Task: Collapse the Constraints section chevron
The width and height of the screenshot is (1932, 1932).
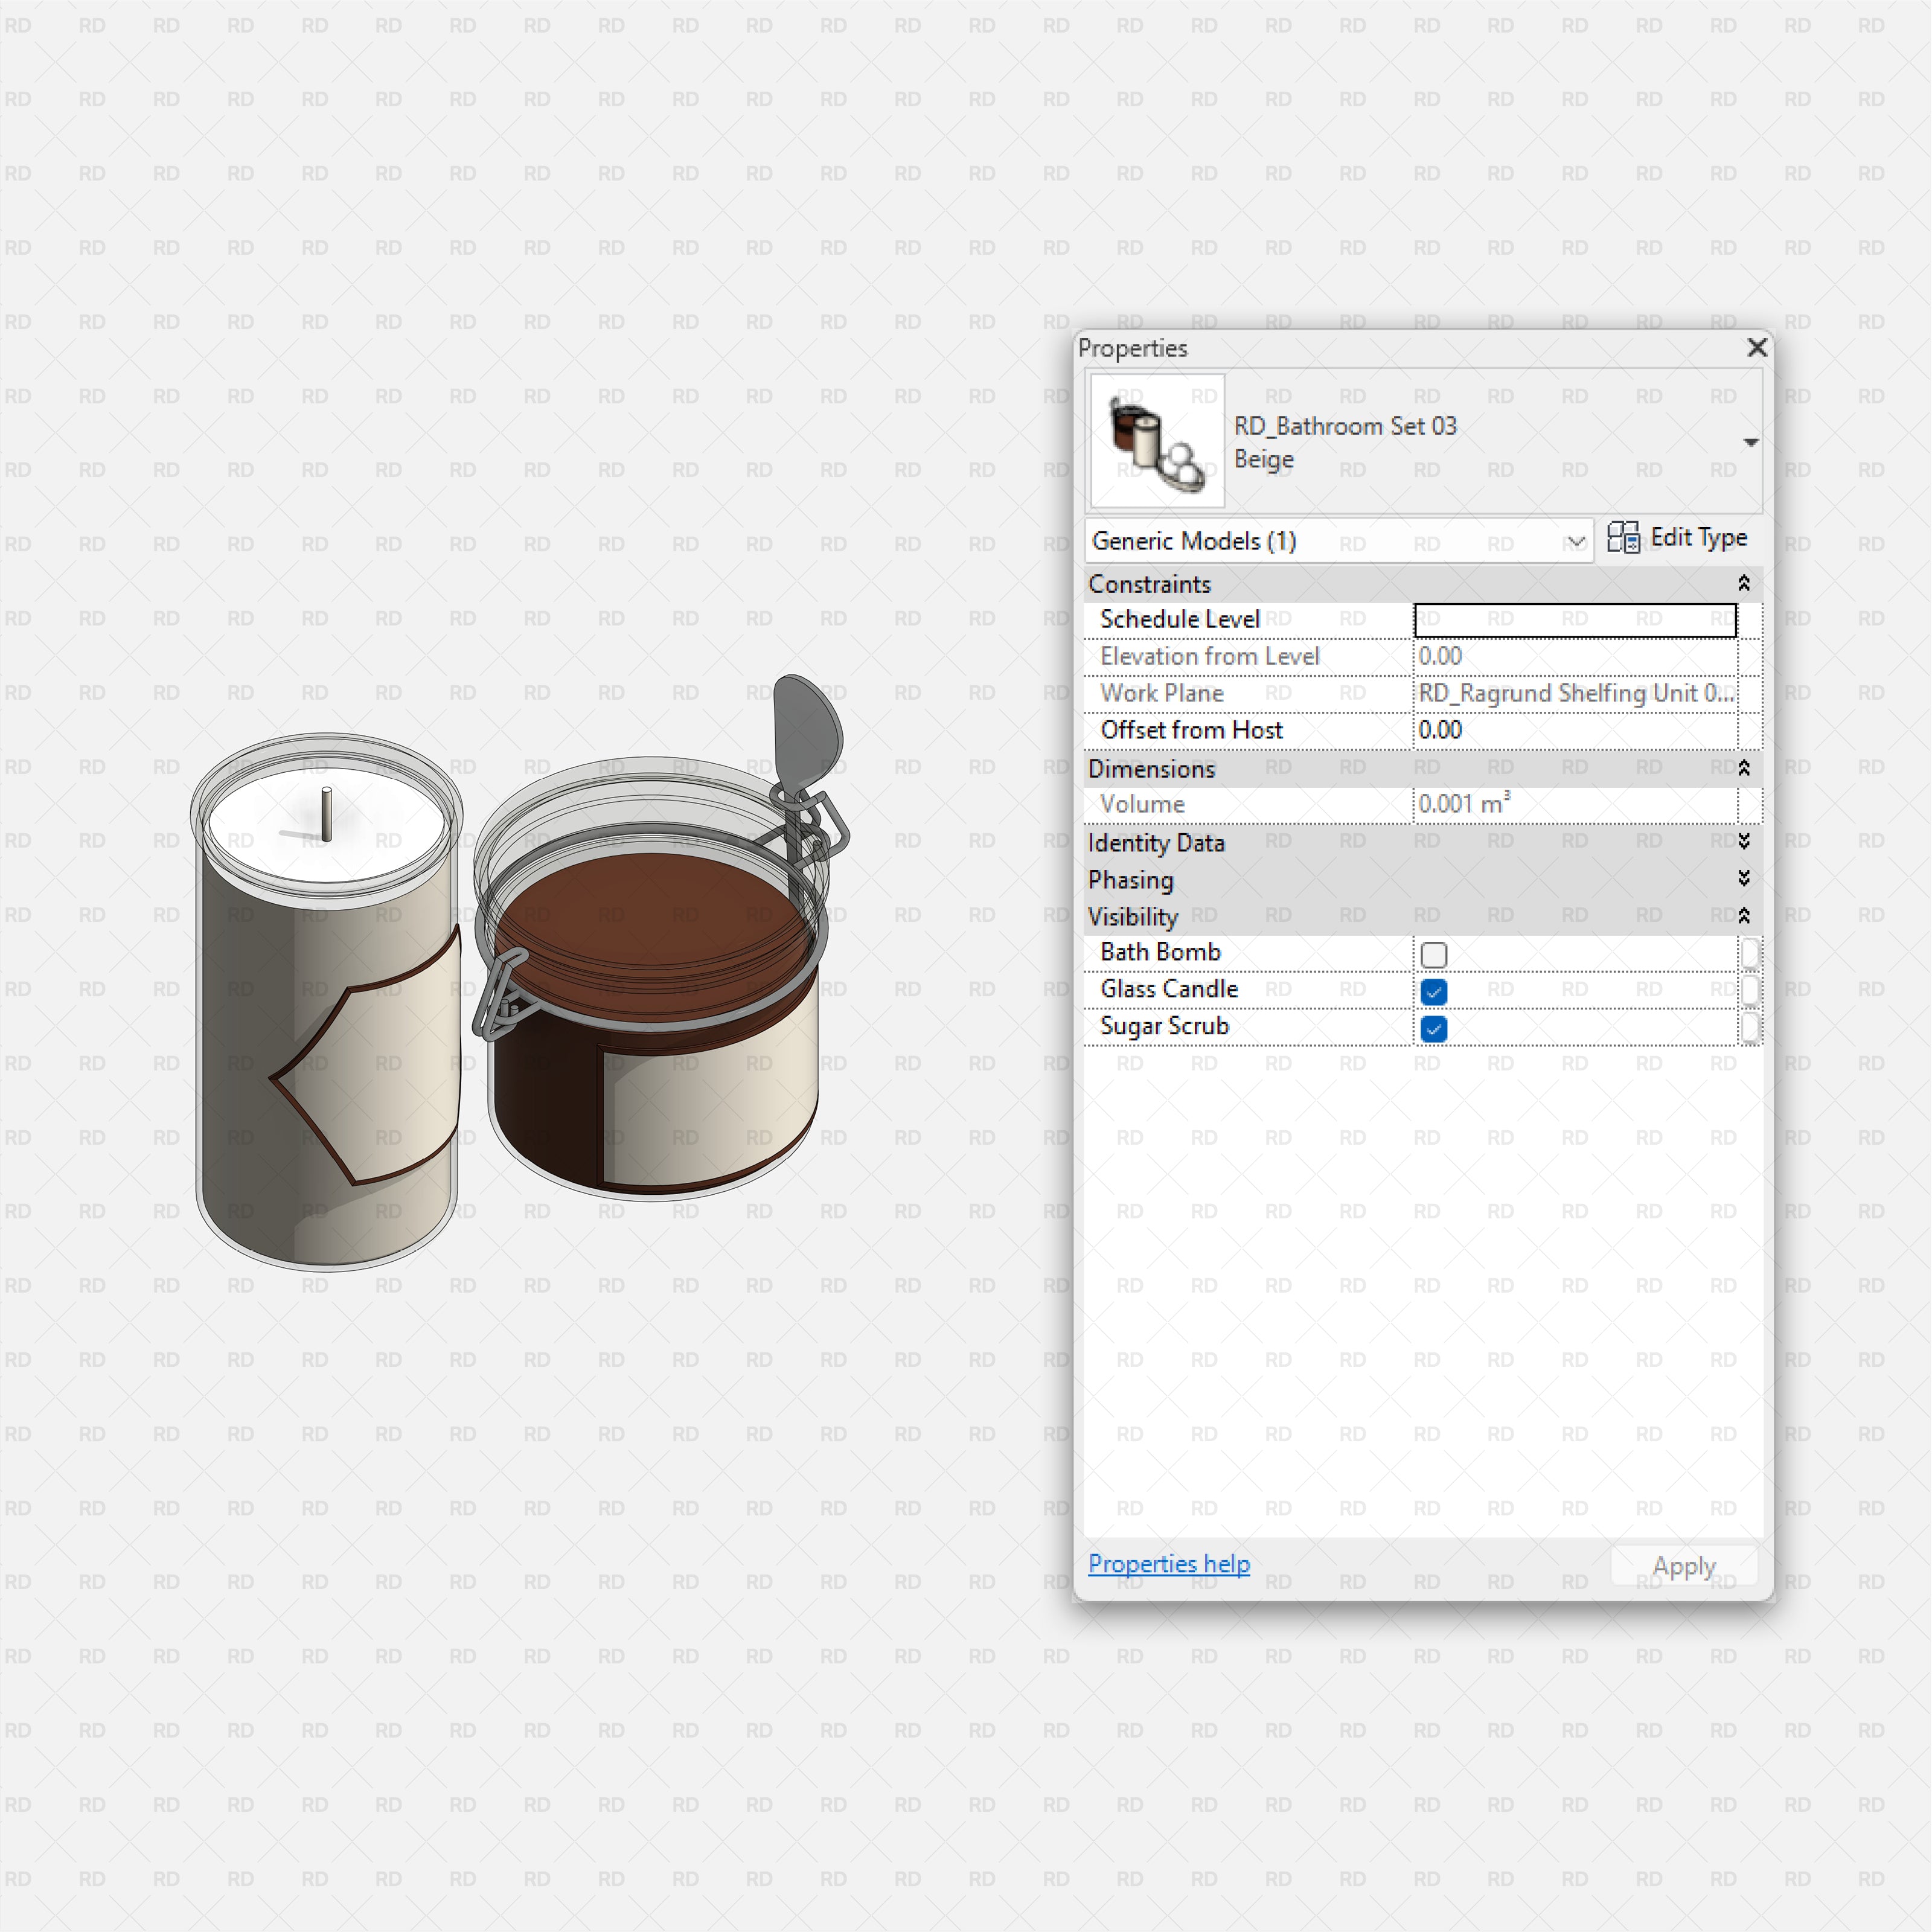Action: [x=1743, y=583]
